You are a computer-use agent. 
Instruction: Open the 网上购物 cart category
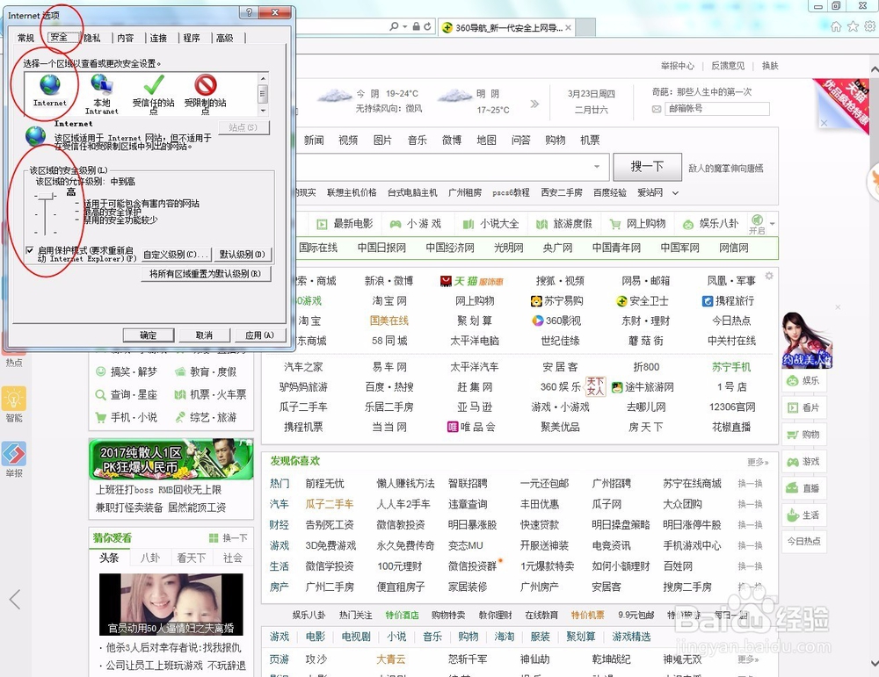(615, 225)
